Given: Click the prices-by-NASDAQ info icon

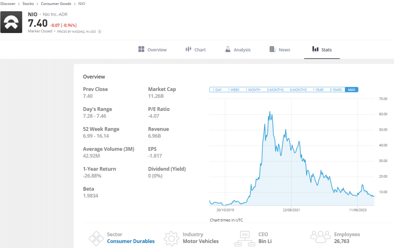Looking at the screenshot, I should pos(99,31).
